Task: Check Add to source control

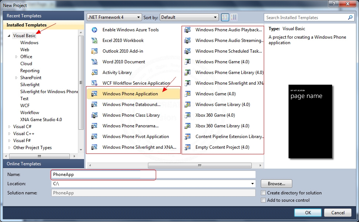Action: point(263,200)
